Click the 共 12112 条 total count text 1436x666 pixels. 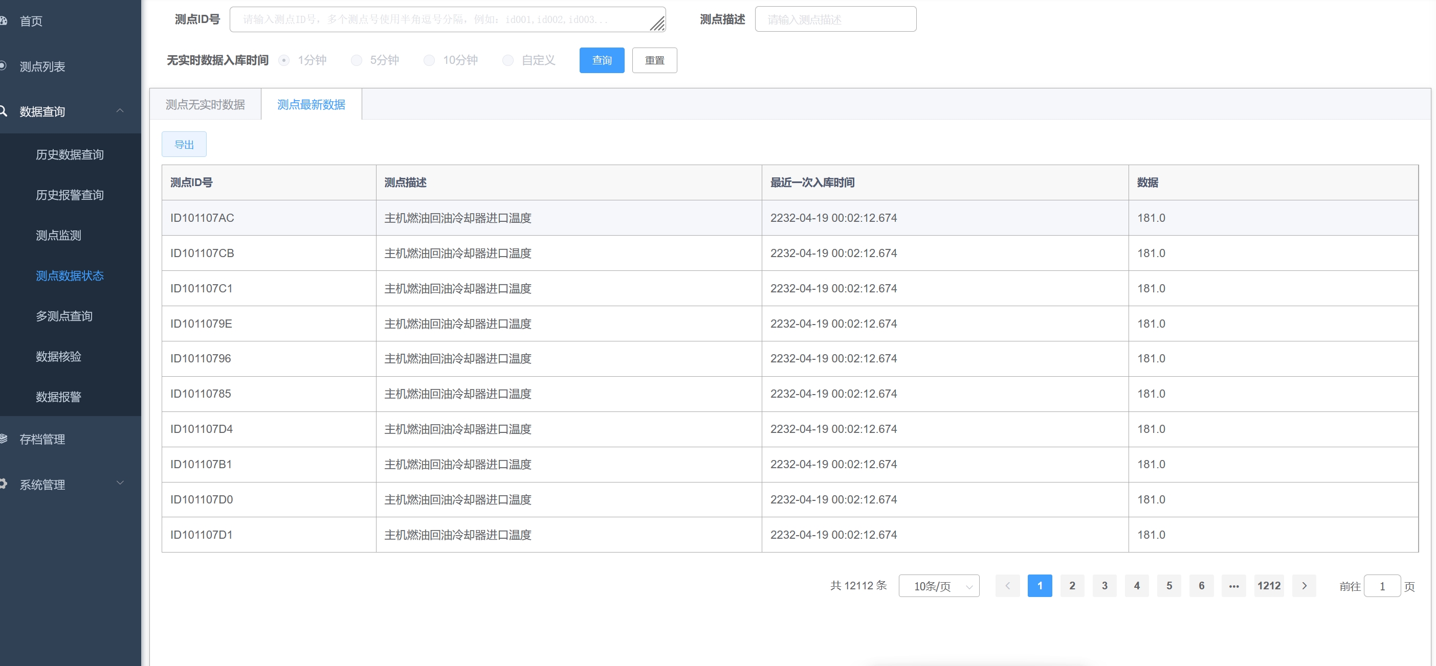coord(858,585)
